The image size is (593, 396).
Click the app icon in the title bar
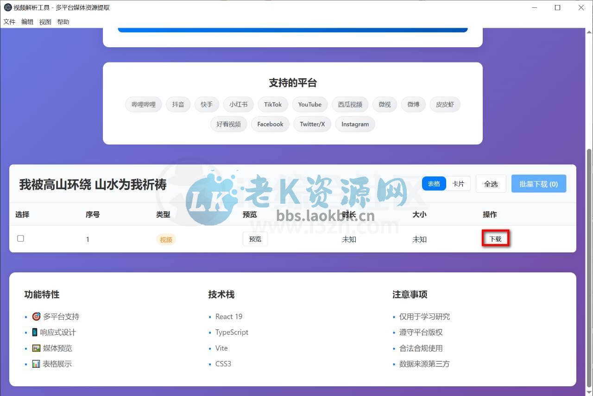(7, 7)
